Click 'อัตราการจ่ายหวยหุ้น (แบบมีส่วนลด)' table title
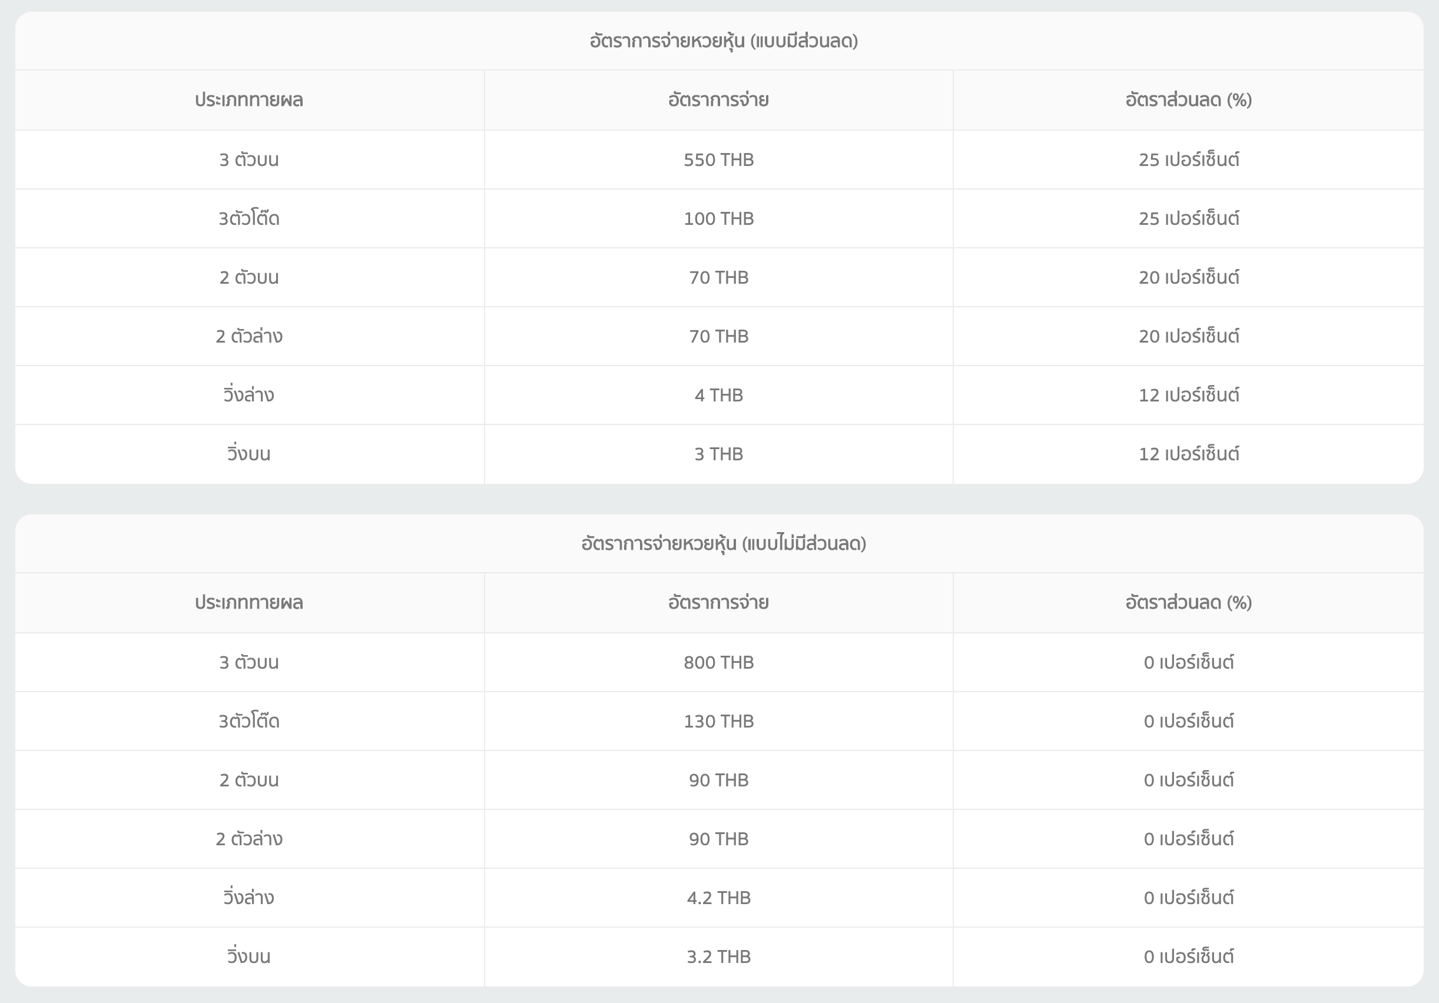 [x=723, y=41]
